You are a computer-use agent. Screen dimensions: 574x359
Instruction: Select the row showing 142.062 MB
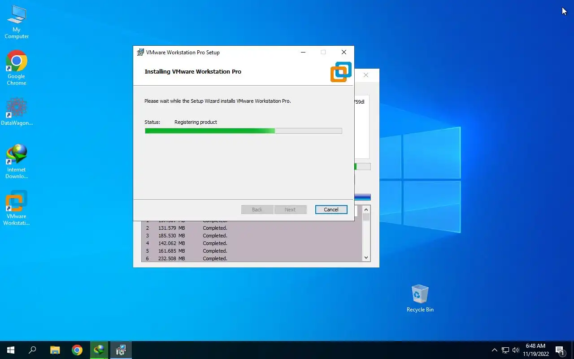[252, 243]
